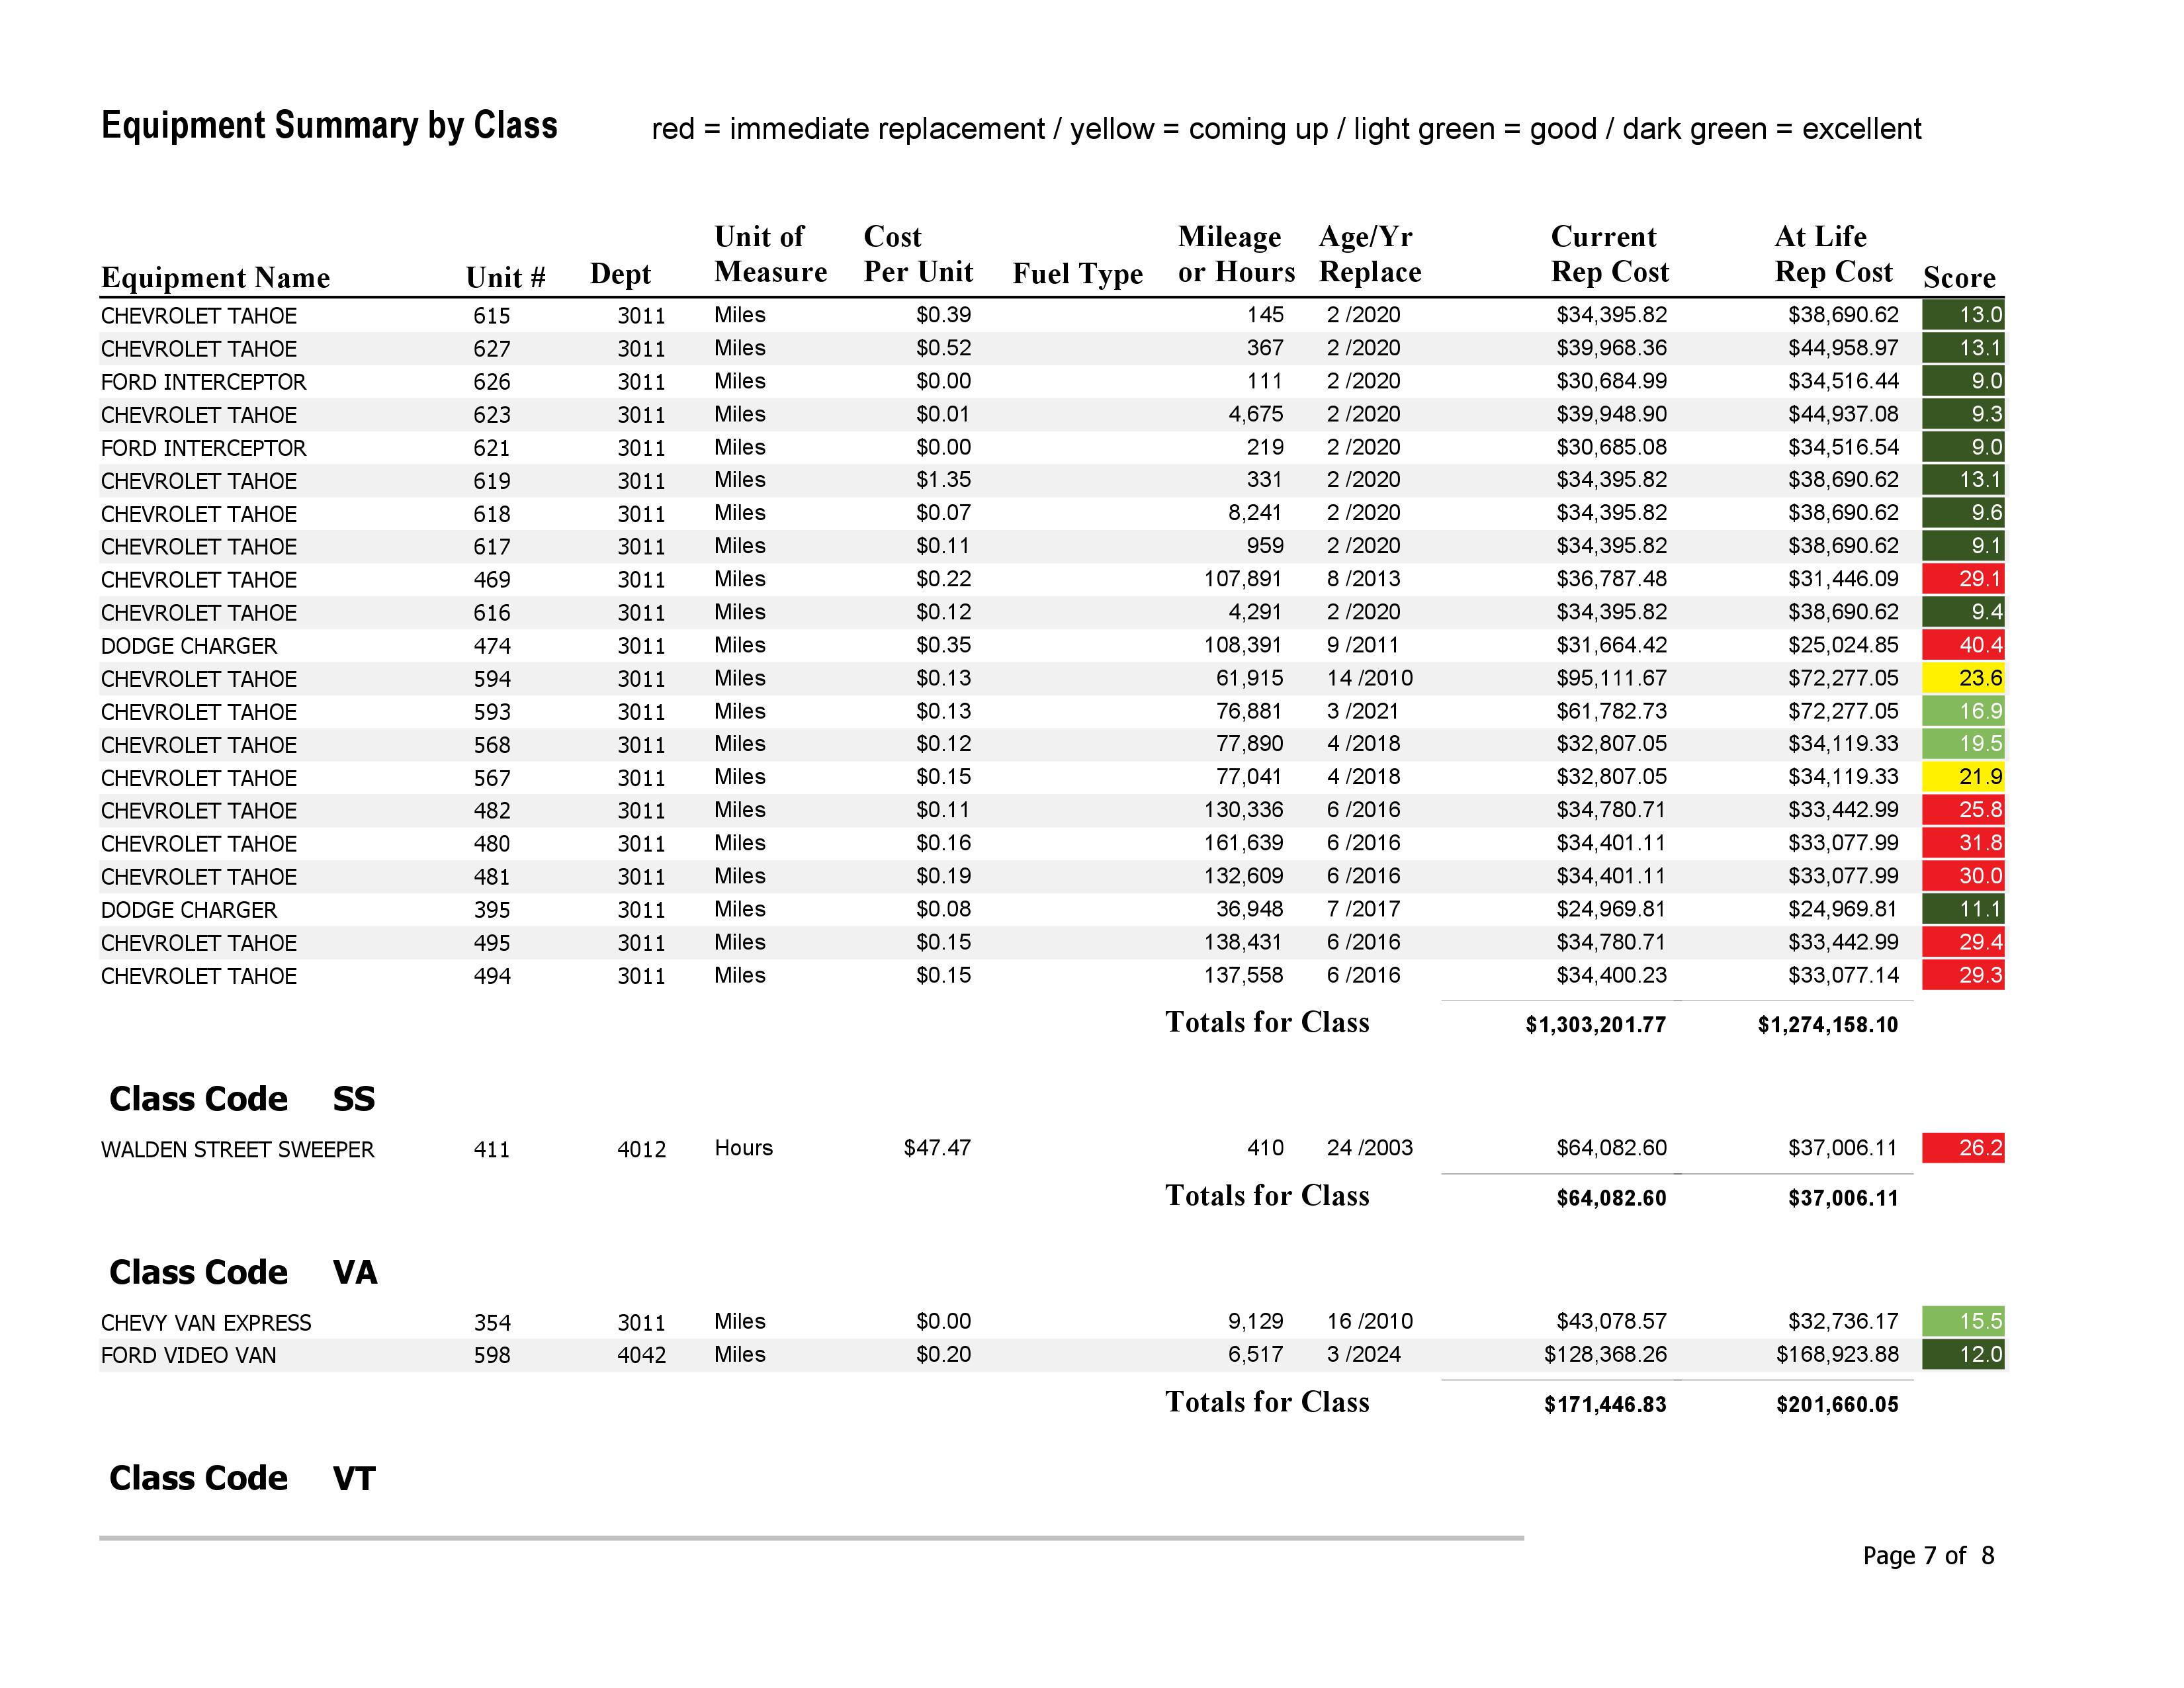The image size is (2184, 1688).
Task: Click the Unit # column header
Action: 505,277
